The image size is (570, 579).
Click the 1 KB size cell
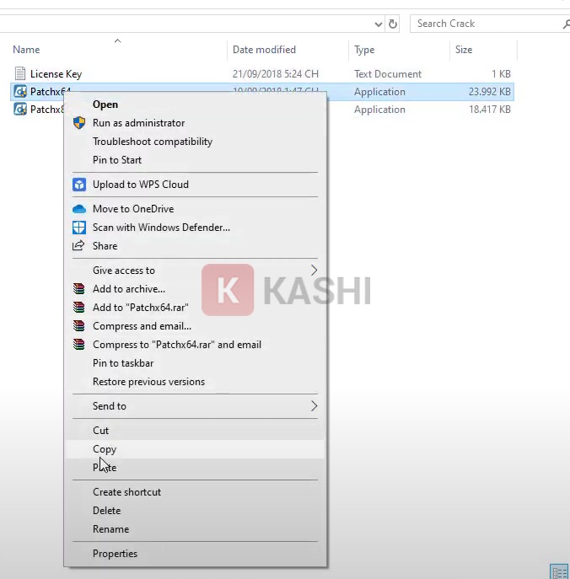pos(501,74)
